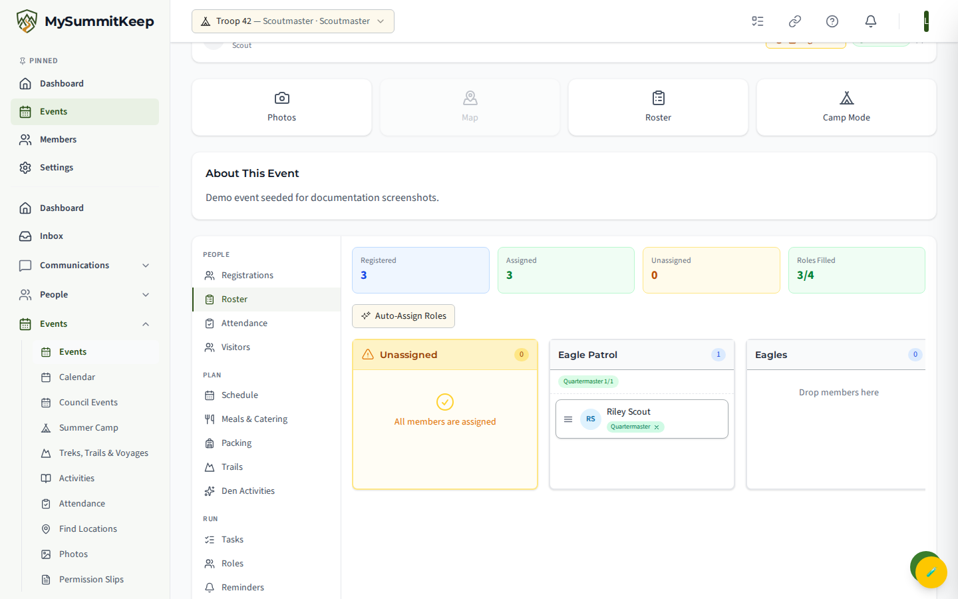This screenshot has height=599, width=958.
Task: Click the 'Drop members here' placeholder
Action: coord(839,393)
